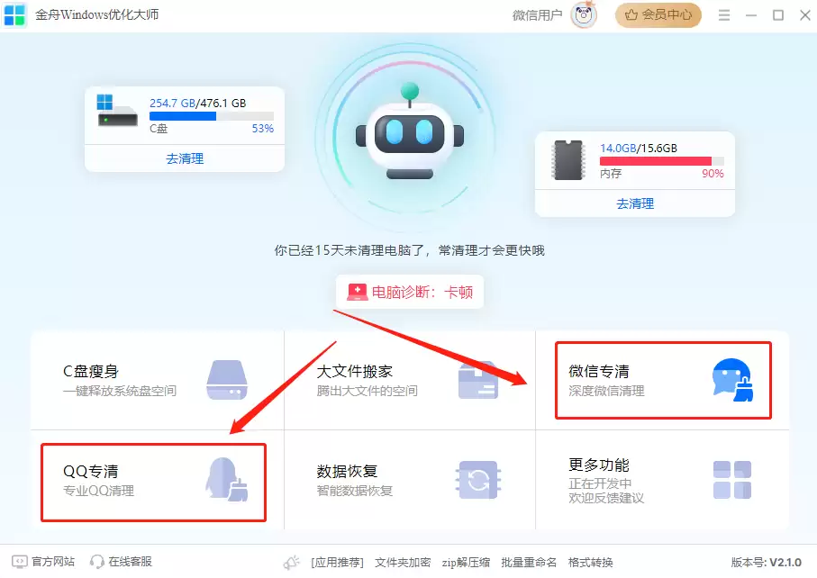Viewport: 817px width, 578px height.
Task: Open zip解压缩 recommended app link
Action: [466, 563]
